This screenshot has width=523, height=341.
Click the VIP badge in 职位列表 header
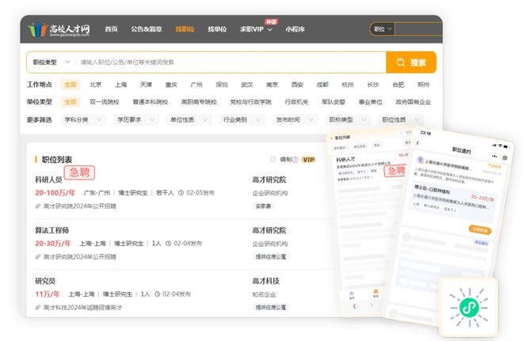click(308, 160)
